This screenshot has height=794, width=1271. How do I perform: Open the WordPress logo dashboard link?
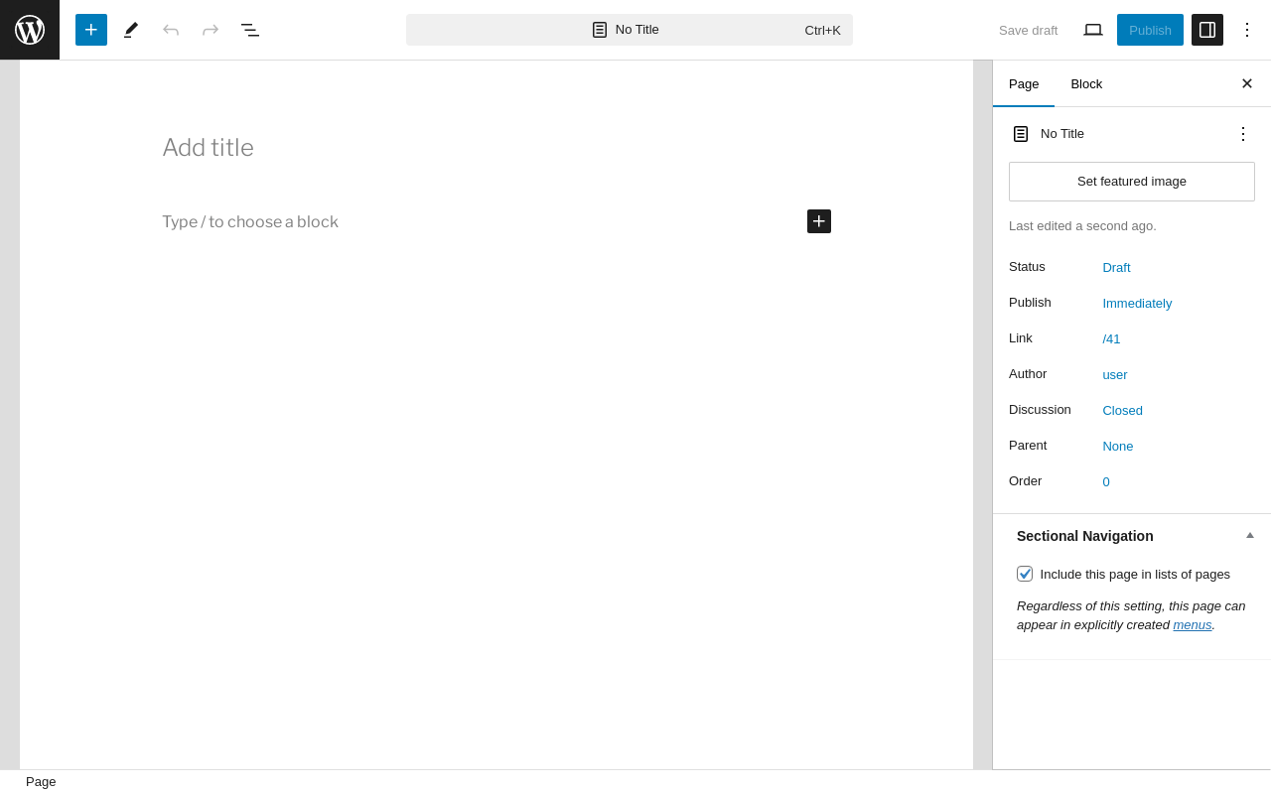pyautogui.click(x=30, y=30)
